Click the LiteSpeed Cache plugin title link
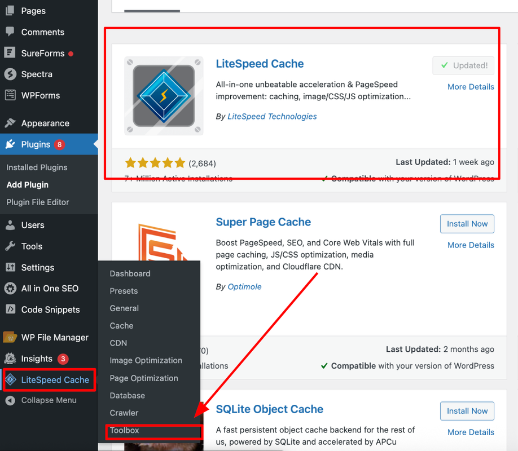The width and height of the screenshot is (518, 451). point(260,63)
